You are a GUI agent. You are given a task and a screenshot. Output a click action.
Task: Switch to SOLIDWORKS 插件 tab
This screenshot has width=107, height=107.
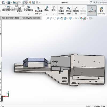11,18
